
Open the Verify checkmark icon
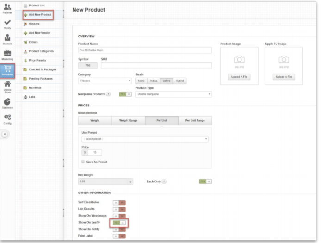(x=7, y=22)
